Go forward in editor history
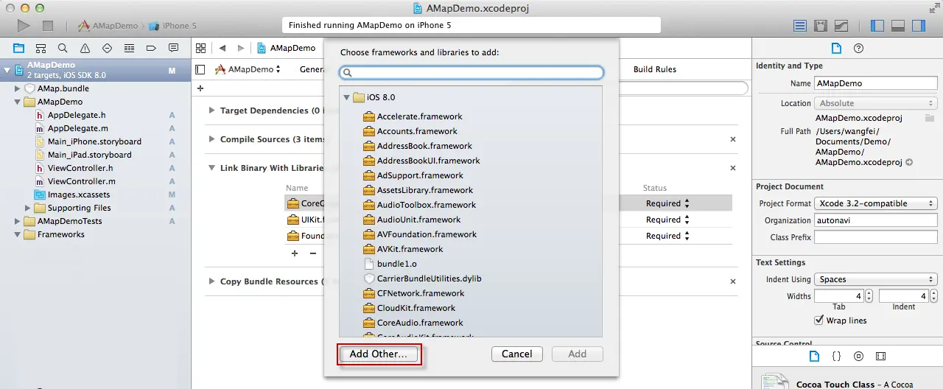943x389 pixels. pyautogui.click(x=242, y=48)
